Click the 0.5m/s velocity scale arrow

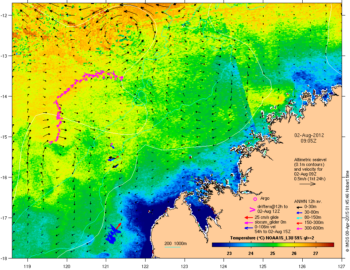click(307, 184)
